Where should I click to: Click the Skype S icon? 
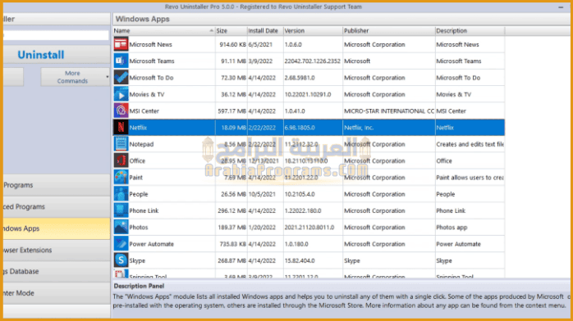121,260
